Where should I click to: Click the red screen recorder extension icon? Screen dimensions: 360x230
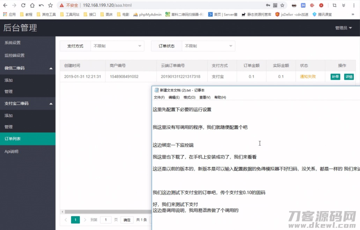tap(322, 5)
